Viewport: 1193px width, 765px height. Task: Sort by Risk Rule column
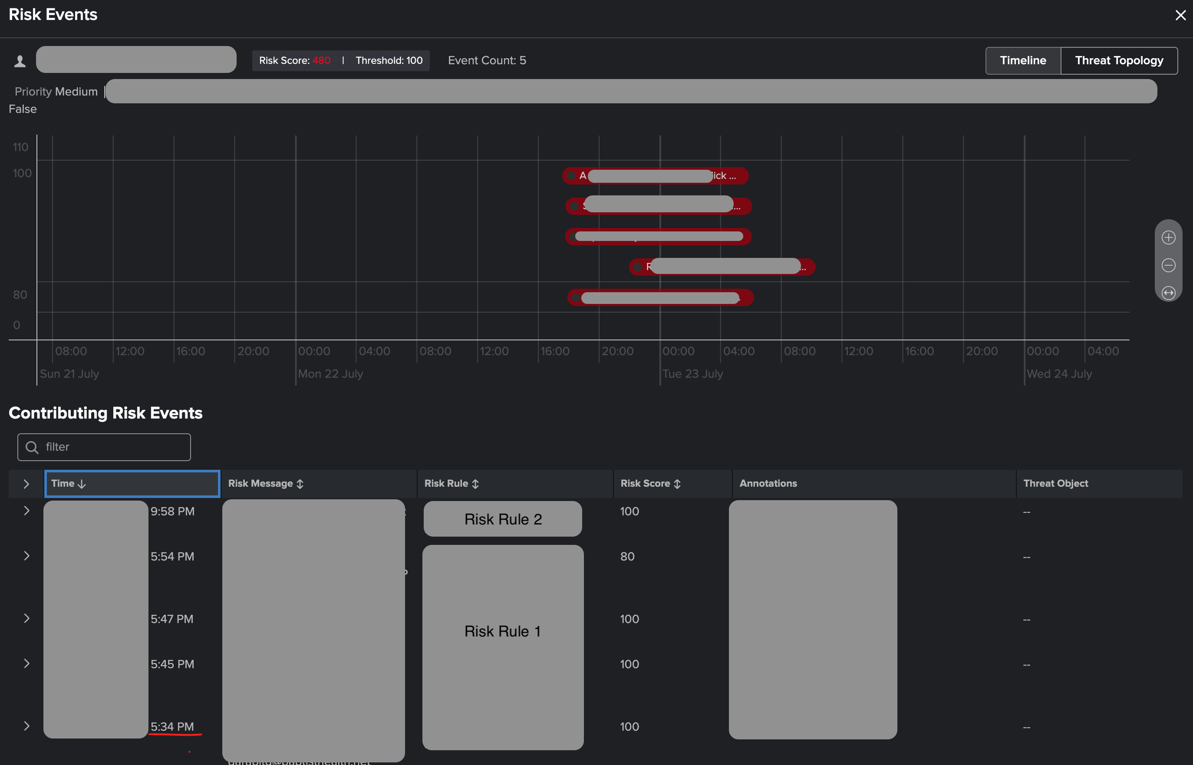514,483
